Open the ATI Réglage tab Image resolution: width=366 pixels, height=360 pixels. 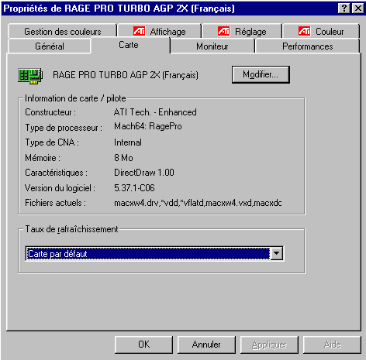coord(242,32)
